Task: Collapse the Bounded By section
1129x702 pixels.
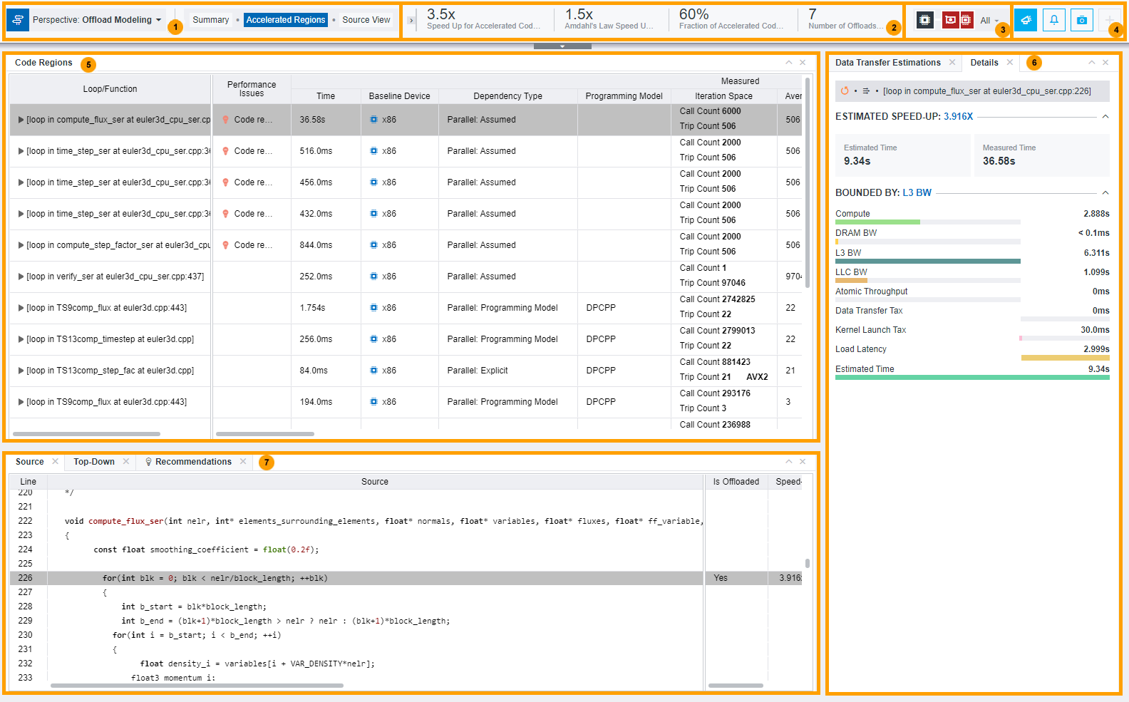Action: pyautogui.click(x=1105, y=192)
